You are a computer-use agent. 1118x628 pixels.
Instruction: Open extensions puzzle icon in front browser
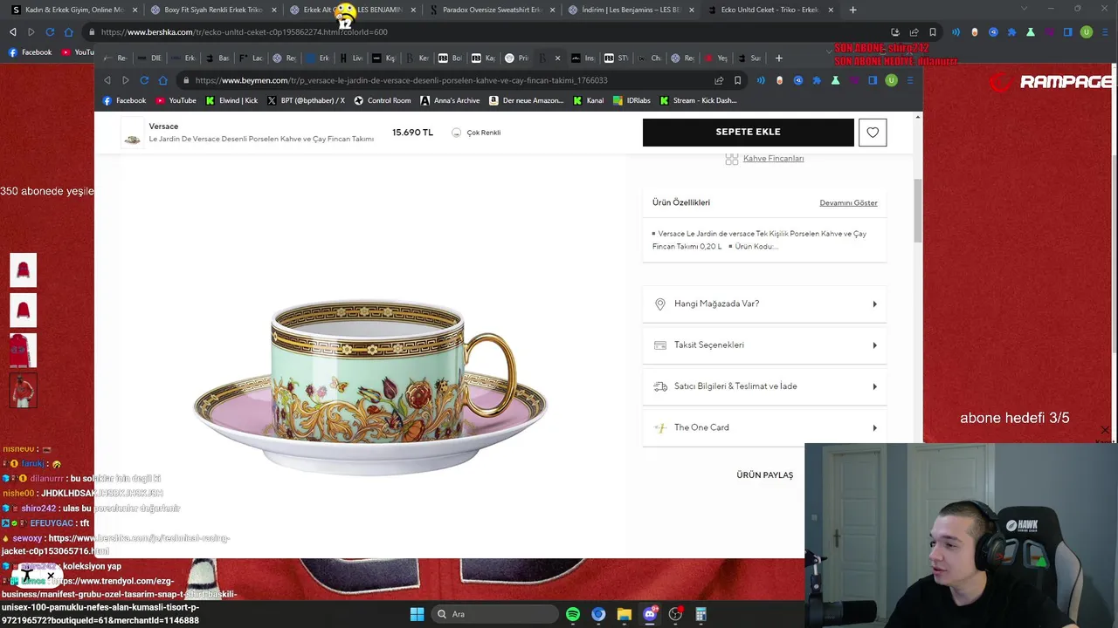817,80
